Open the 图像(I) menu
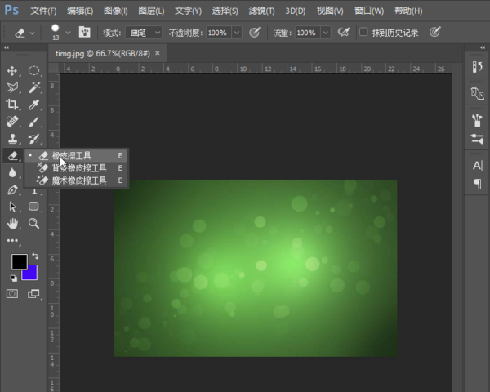This screenshot has width=490, height=392. [x=116, y=11]
